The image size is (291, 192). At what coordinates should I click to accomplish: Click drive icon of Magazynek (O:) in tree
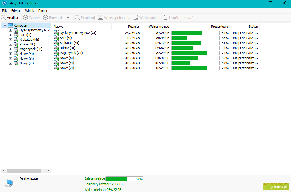point(16,49)
